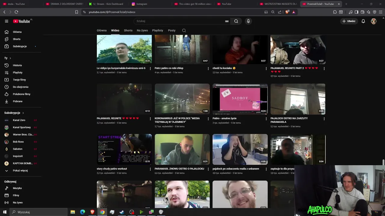Open the account avatar menu
Screen dimensions: 385x216
374,21
